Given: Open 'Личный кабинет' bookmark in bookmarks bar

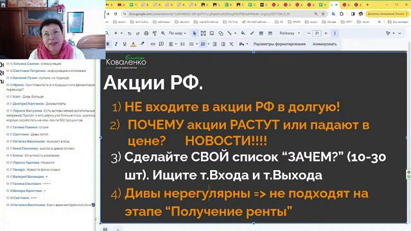Looking at the screenshot, I should coord(256,22).
